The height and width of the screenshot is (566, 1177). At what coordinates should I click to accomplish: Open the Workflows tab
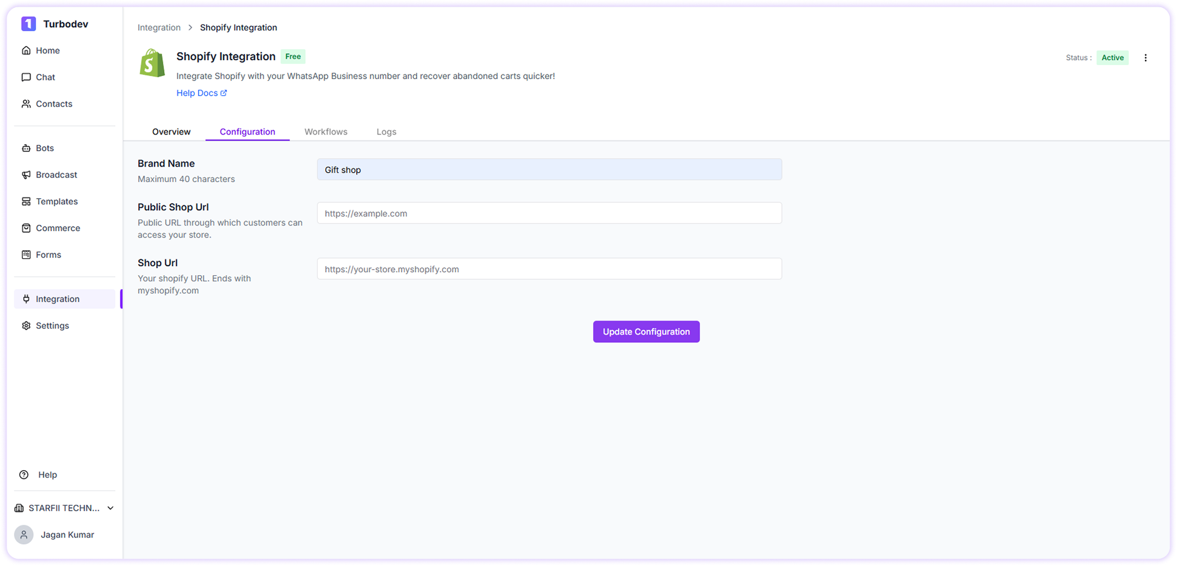click(x=326, y=132)
